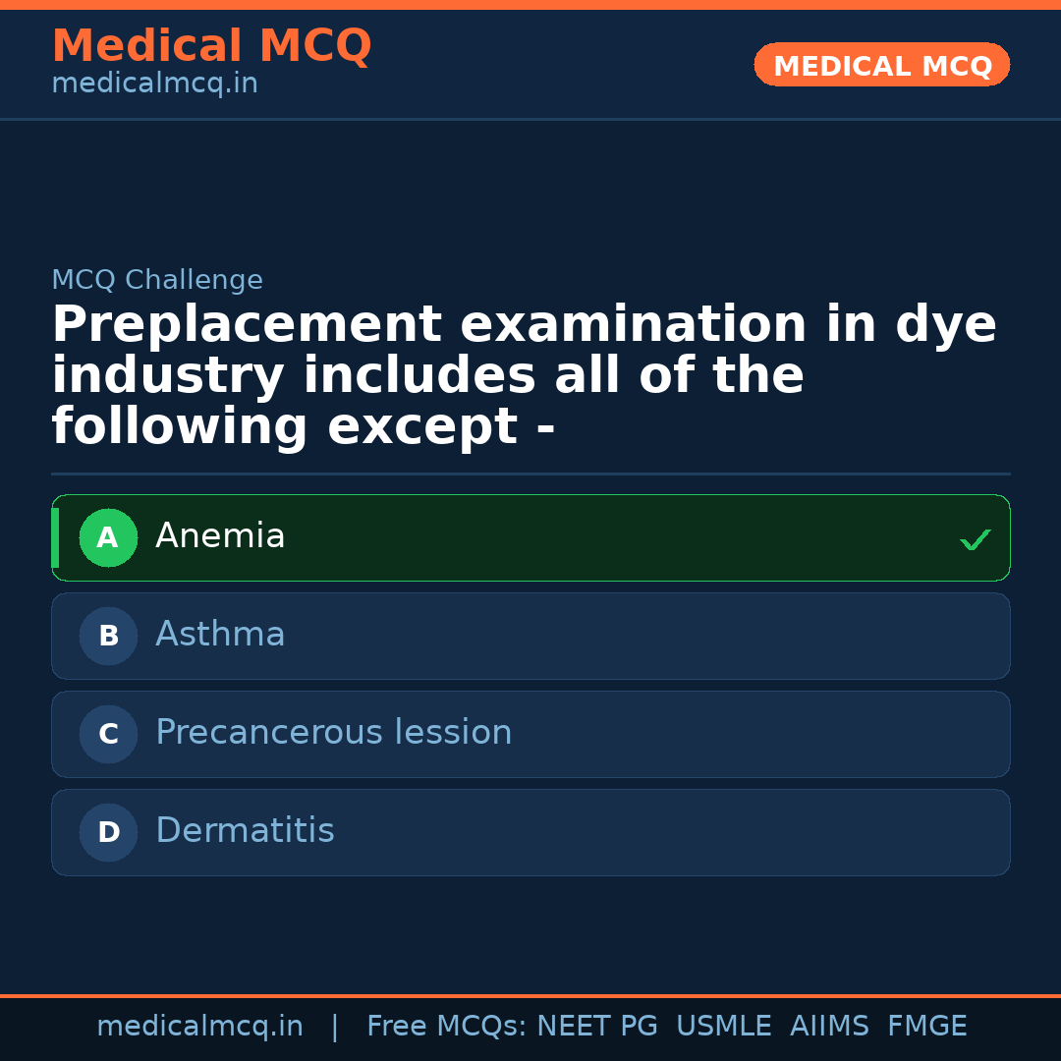Click the green checkmark on Anemia
The width and height of the screenshot is (1061, 1061).
click(x=975, y=538)
